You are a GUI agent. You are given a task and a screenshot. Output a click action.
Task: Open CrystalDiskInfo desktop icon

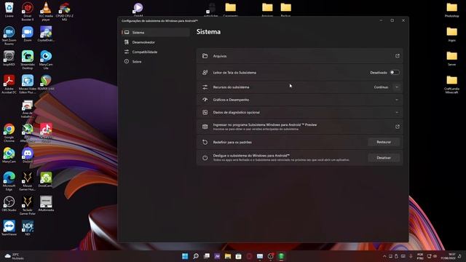pyautogui.click(x=46, y=34)
